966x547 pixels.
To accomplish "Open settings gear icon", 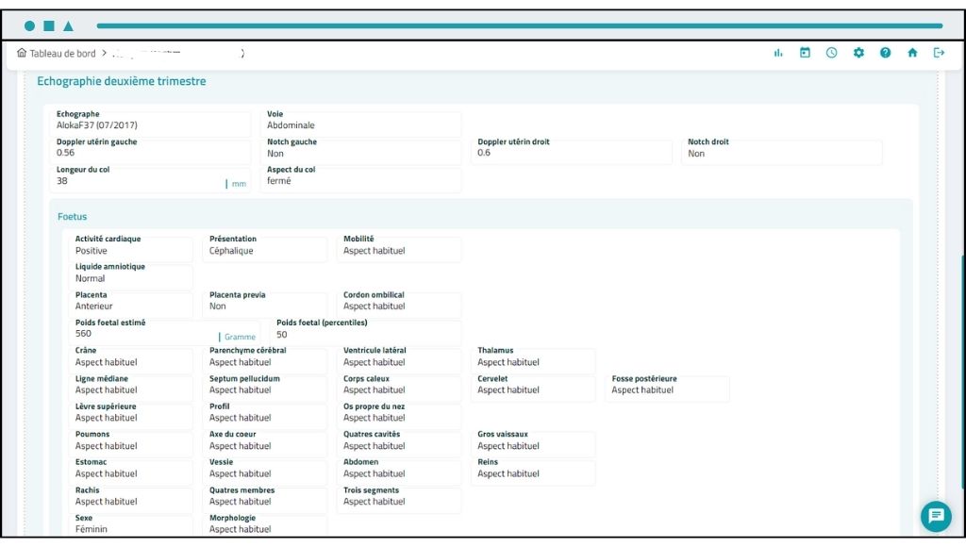I will coord(858,53).
